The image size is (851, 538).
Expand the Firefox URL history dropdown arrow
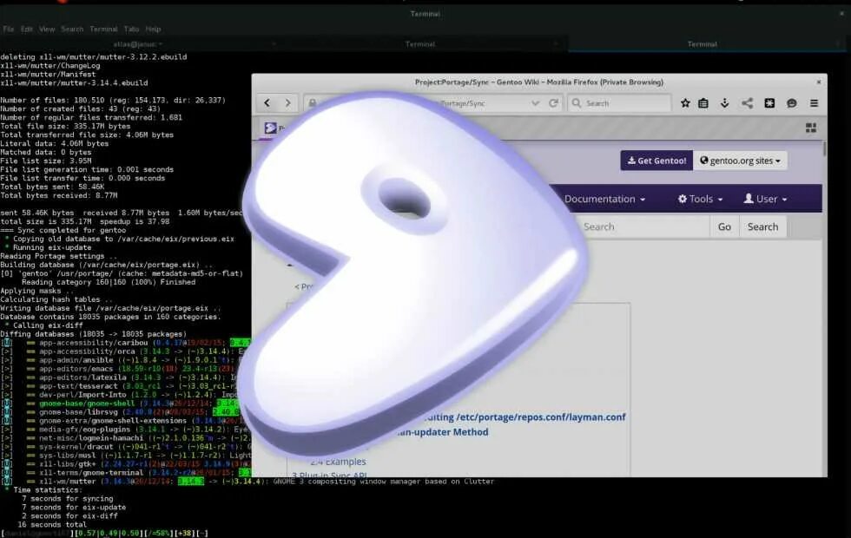(x=536, y=103)
